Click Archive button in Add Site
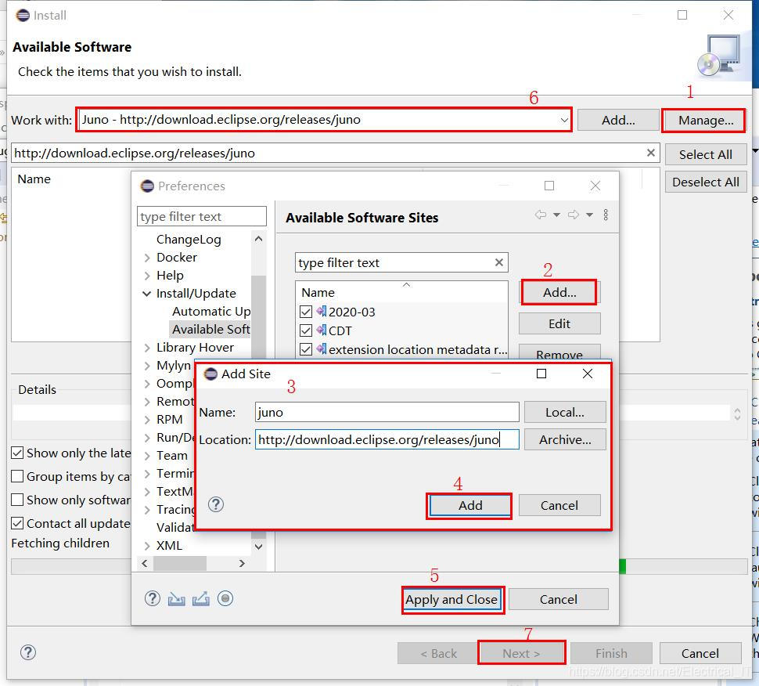The image size is (759, 686). [x=564, y=439]
